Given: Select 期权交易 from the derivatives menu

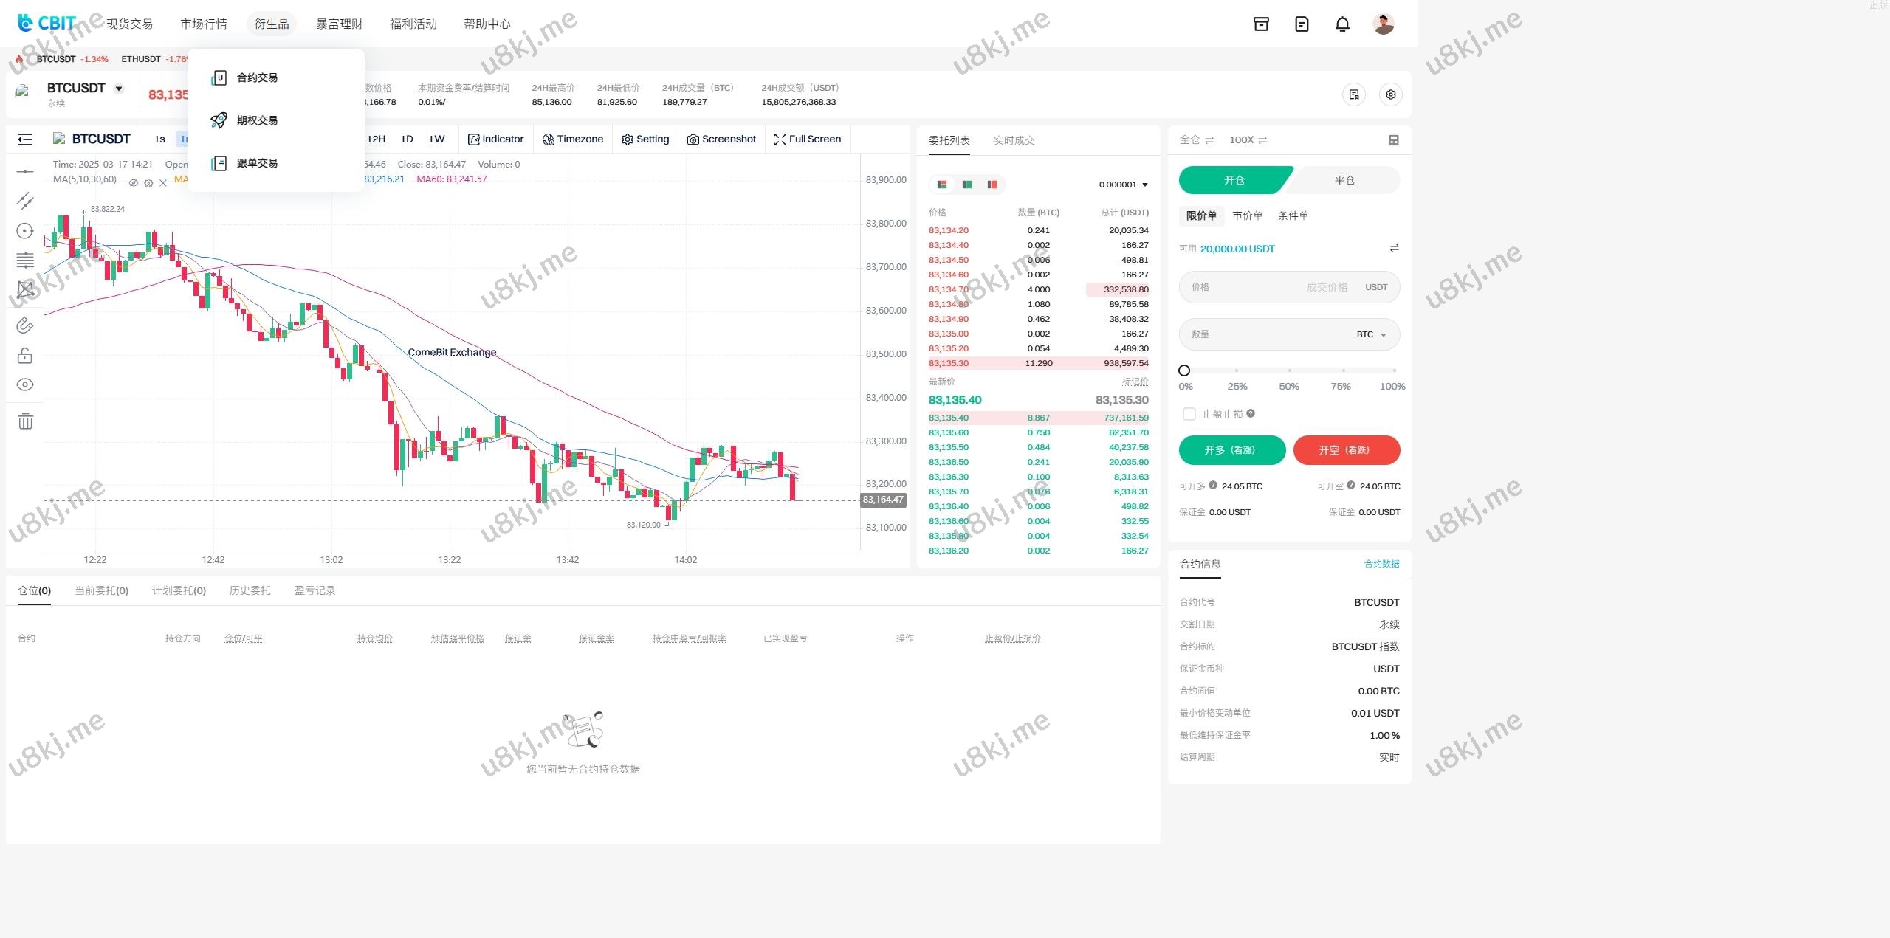Looking at the screenshot, I should [257, 120].
